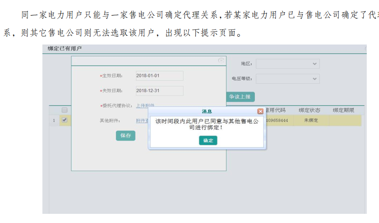Click 确定 in the message dialog
This screenshot has width=379, height=223.
(208, 141)
